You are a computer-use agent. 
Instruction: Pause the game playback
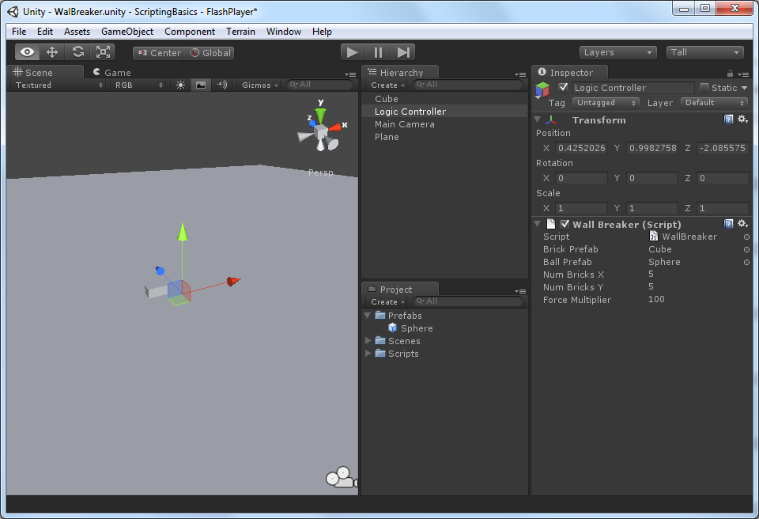[x=378, y=52]
